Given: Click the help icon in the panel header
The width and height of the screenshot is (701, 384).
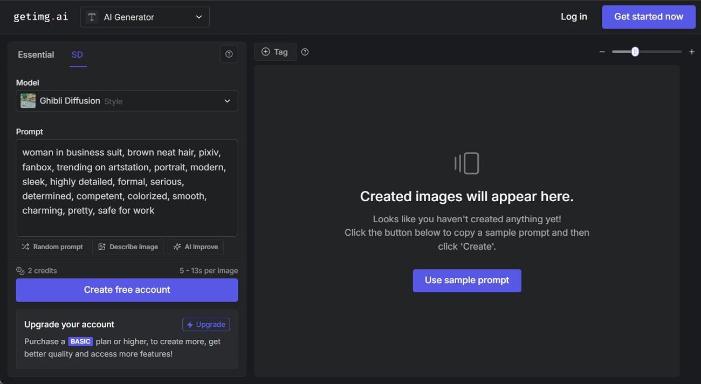Looking at the screenshot, I should (x=229, y=54).
